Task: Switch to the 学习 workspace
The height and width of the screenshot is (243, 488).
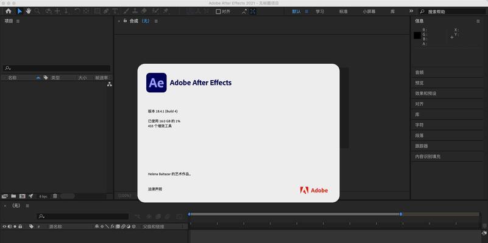Action: tap(320, 12)
